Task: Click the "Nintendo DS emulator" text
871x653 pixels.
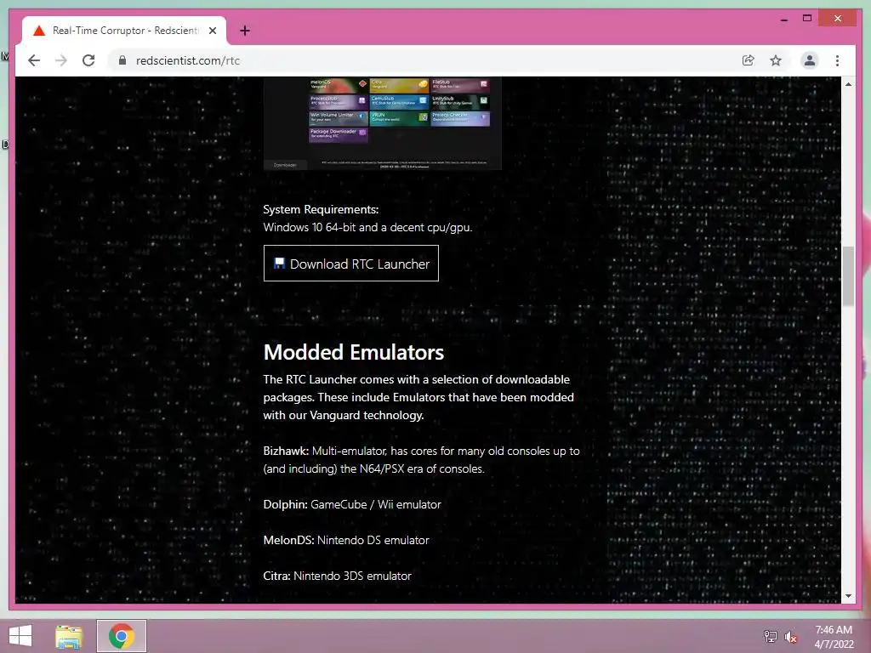Action: [373, 540]
